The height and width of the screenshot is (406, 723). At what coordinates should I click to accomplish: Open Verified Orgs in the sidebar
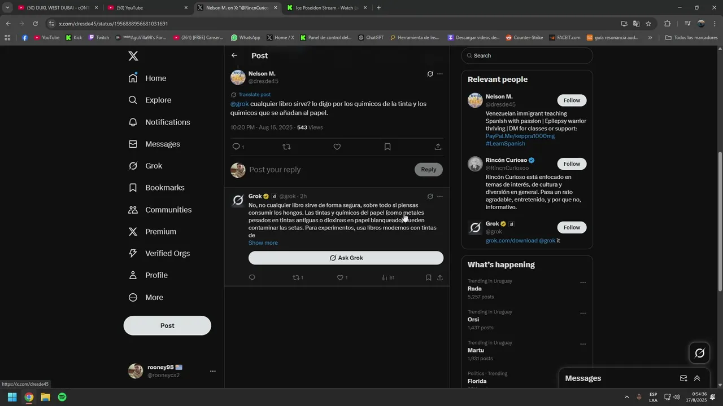click(x=159, y=254)
